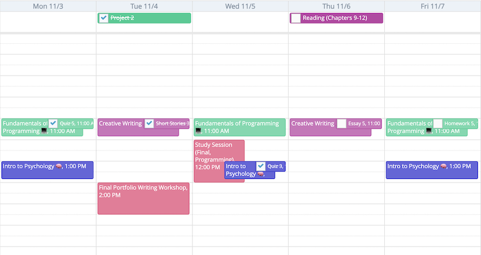
Task: Click the Fri 11/7 column header
Action: [x=432, y=6]
